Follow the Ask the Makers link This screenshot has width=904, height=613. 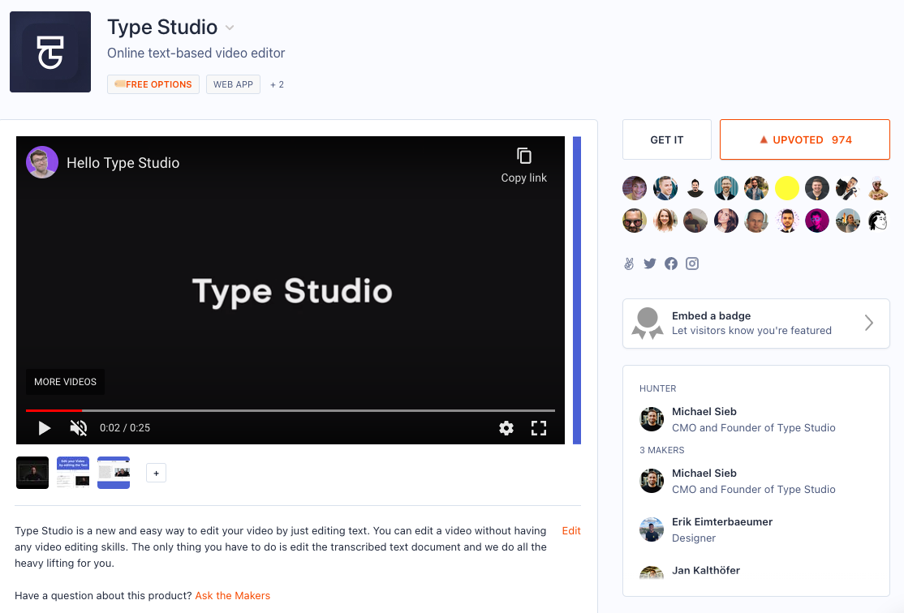click(x=232, y=595)
